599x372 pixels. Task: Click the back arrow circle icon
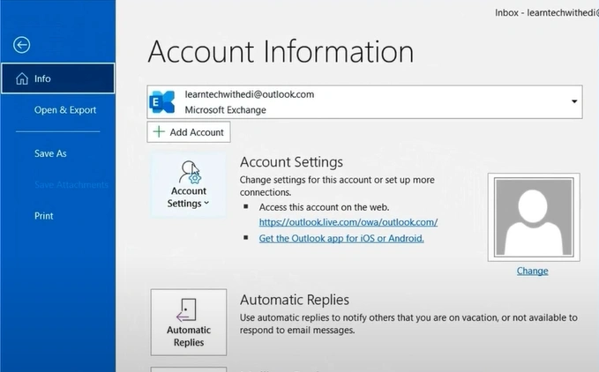point(22,45)
